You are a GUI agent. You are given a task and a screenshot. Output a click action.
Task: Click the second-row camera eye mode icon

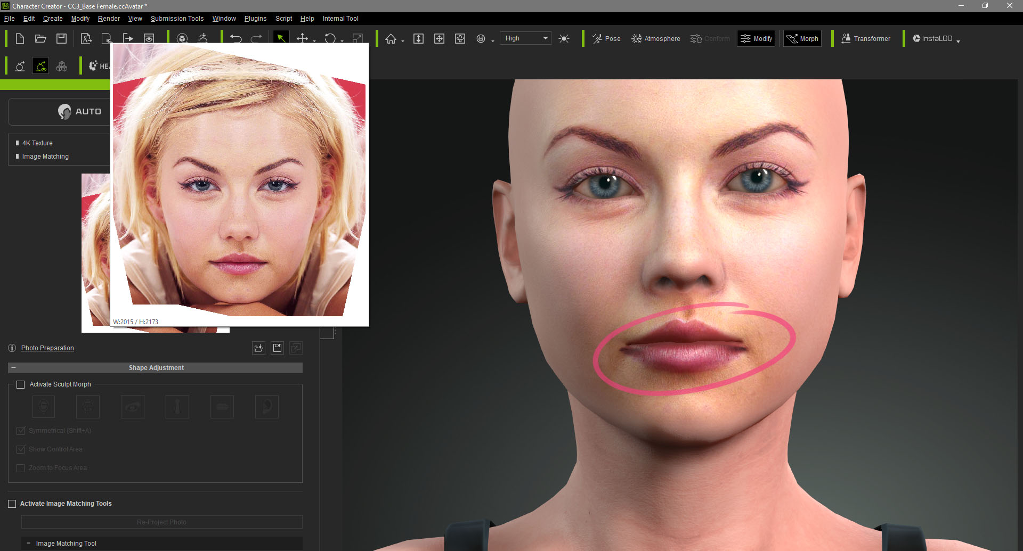click(40, 66)
